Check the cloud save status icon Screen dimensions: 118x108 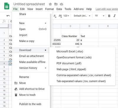click(61, 4)
